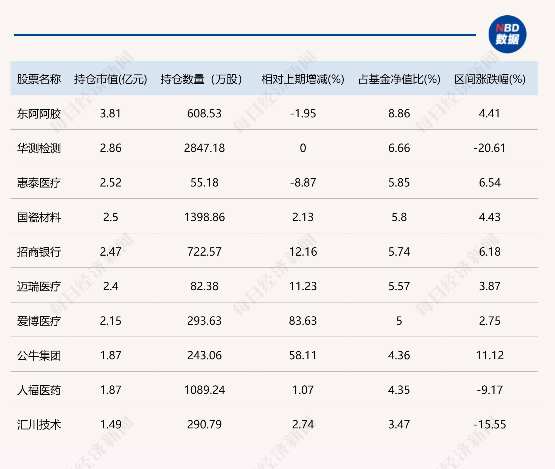This screenshot has height=469, width=555.
Task: Select the 东阿阿胶 stock name
Action: point(39,114)
